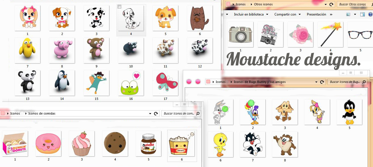This screenshot has width=373, height=167.
Task: Show more toolbar commands with the chevron
Action: (x=331, y=14)
